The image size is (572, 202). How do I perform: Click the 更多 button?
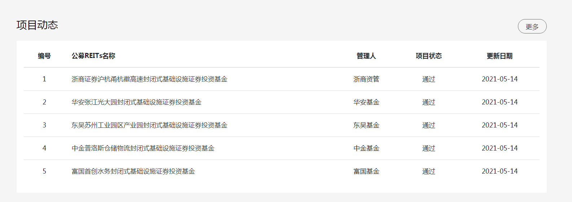pyautogui.click(x=532, y=27)
